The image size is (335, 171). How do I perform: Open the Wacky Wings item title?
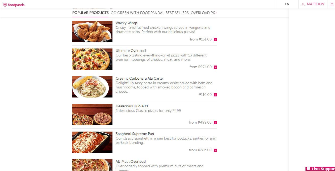click(x=127, y=23)
